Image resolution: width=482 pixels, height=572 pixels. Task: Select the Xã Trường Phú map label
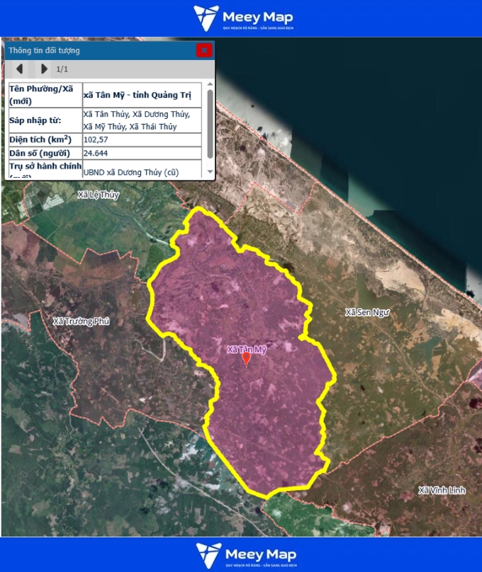pyautogui.click(x=82, y=321)
